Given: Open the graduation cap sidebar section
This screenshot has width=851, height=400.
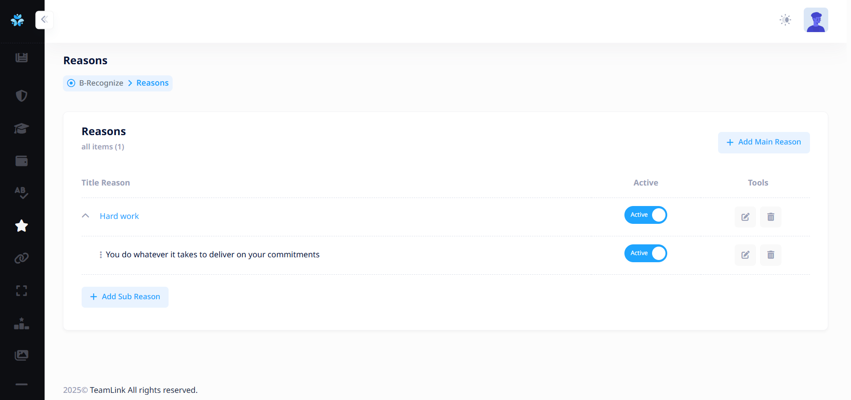Looking at the screenshot, I should point(21,128).
